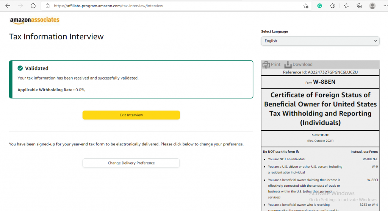
Task: Click the Validated heading text
Action: click(37, 68)
